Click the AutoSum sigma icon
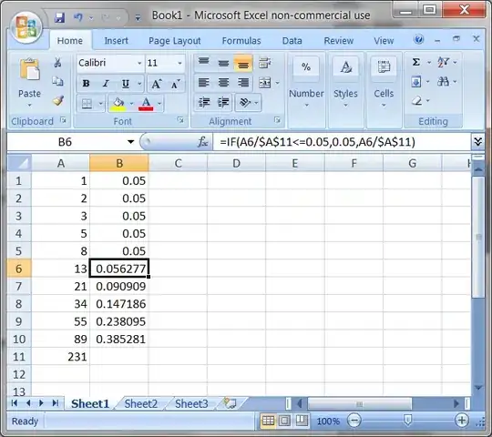Screen dimensions: 492x437 [x=416, y=62]
